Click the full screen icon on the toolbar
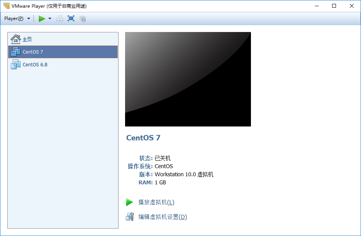This screenshot has height=236, width=361. [x=71, y=18]
